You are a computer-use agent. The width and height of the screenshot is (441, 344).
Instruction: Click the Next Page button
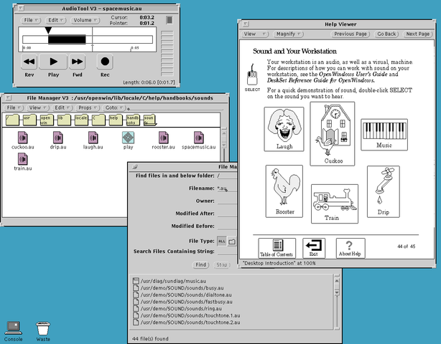click(417, 34)
